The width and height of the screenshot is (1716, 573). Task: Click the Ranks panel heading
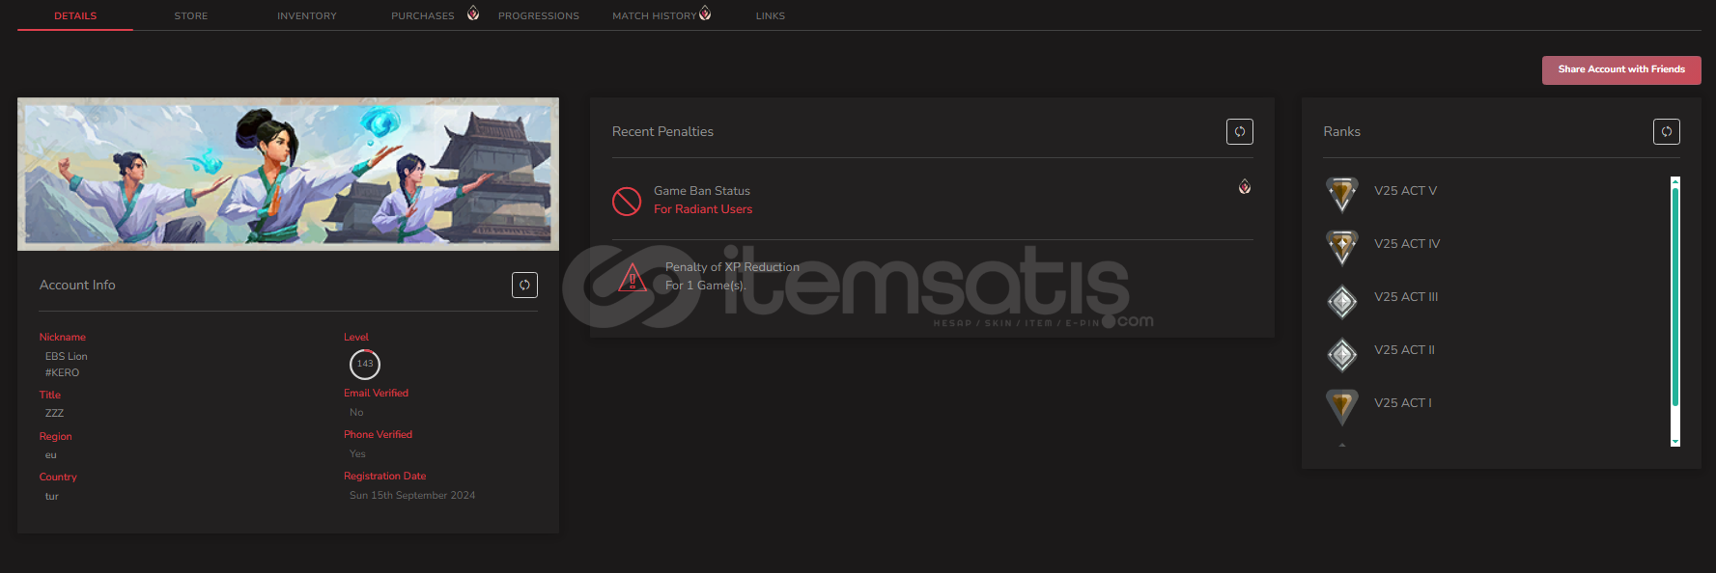tap(1341, 131)
